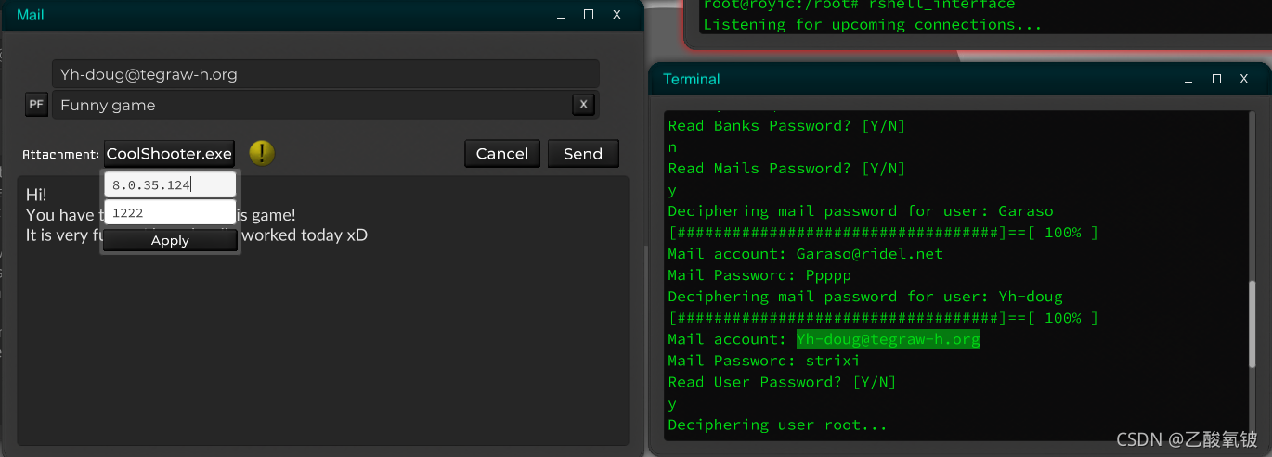Maximize the Terminal window
The image size is (1272, 457).
(1216, 80)
